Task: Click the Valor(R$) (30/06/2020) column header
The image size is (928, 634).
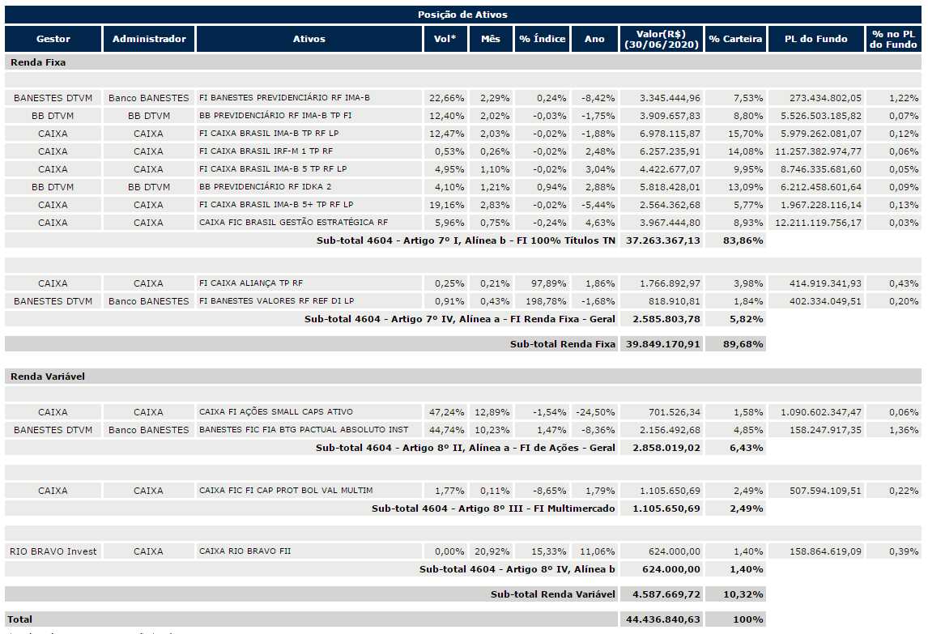Action: click(x=662, y=39)
